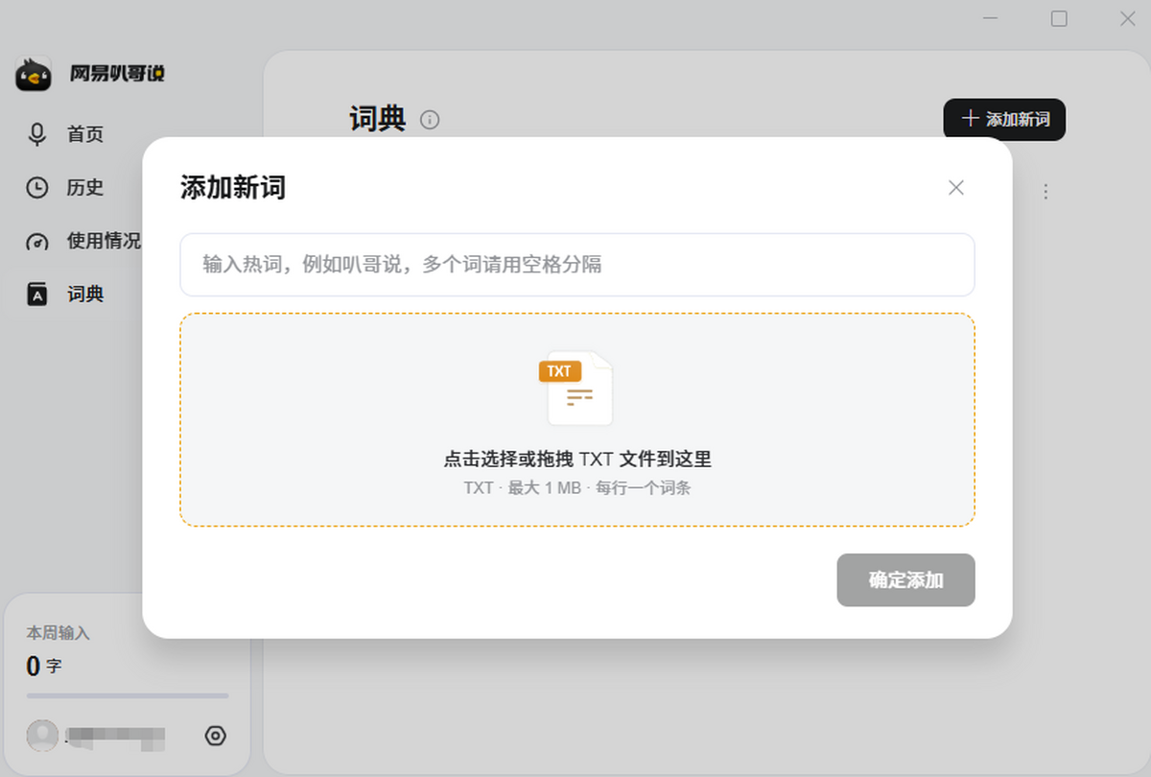Click the 本周输入 label
The height and width of the screenshot is (777, 1151).
click(58, 633)
